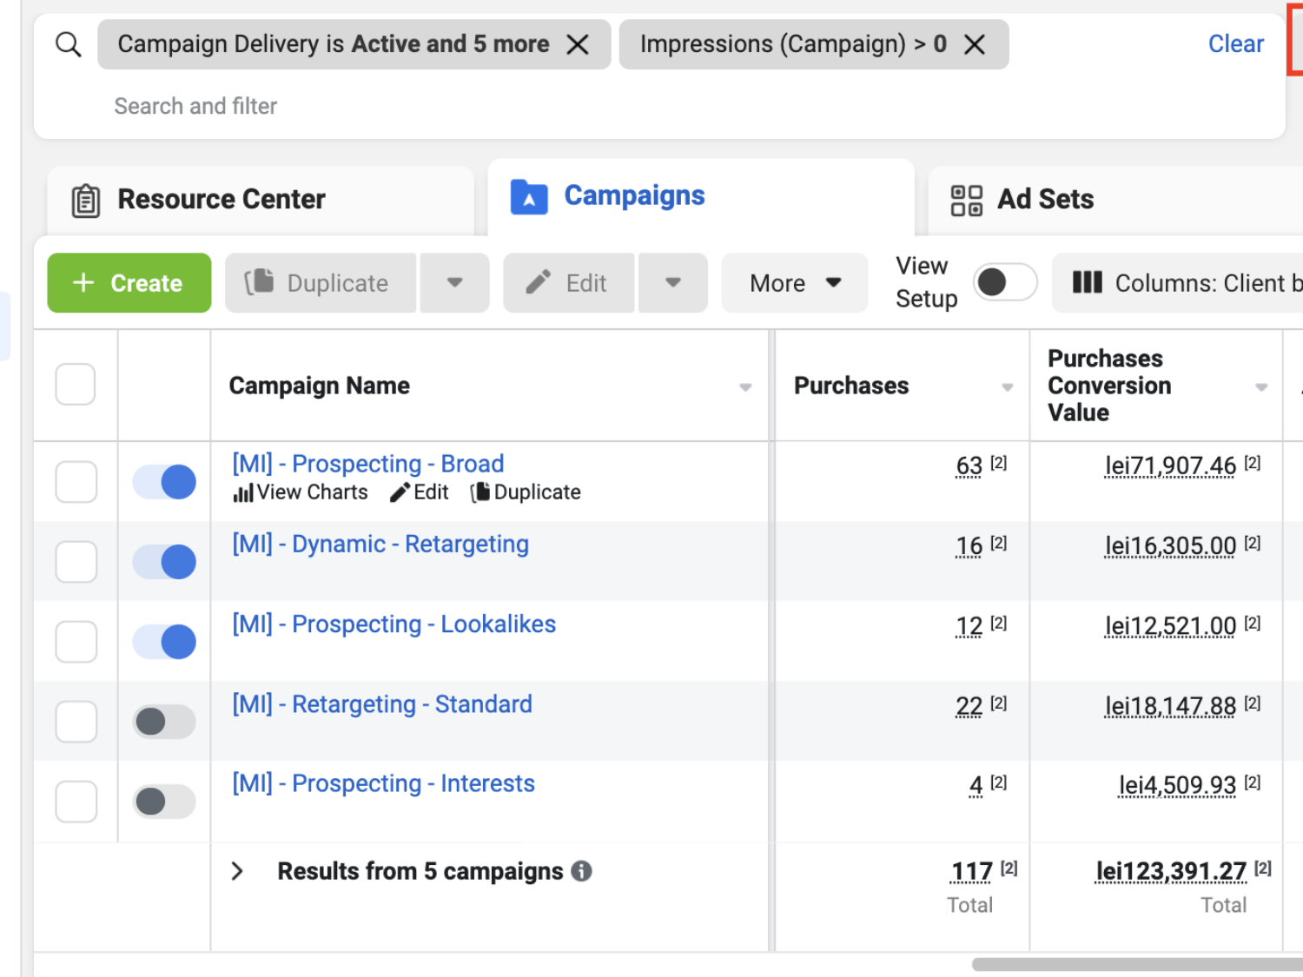Expand the More menu

click(794, 283)
